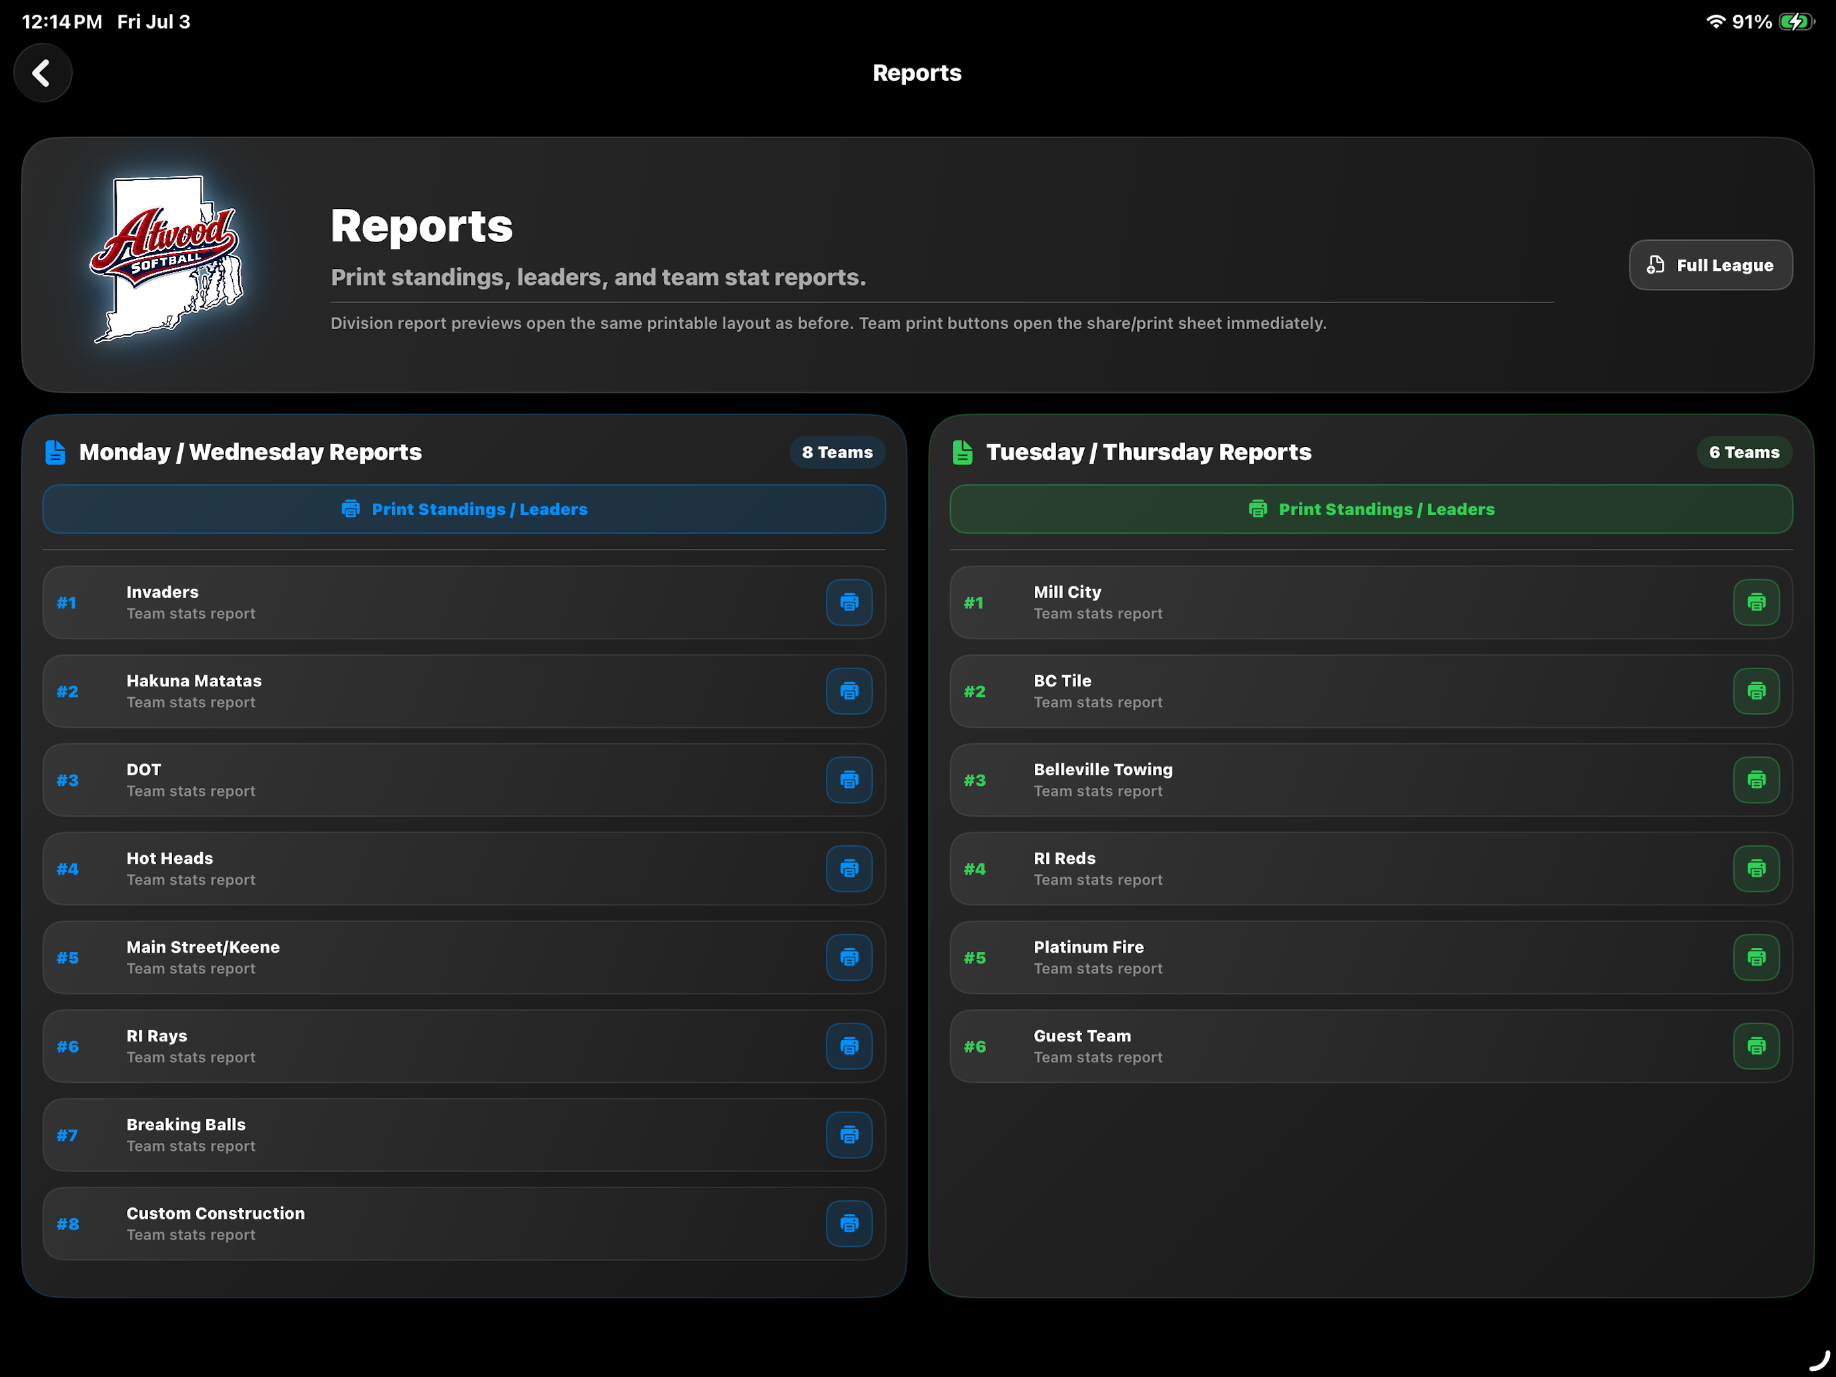Screen dimensions: 1836x1377
Task: Print Tuesday/Thursday Standings / Leaders
Action: [1371, 510]
